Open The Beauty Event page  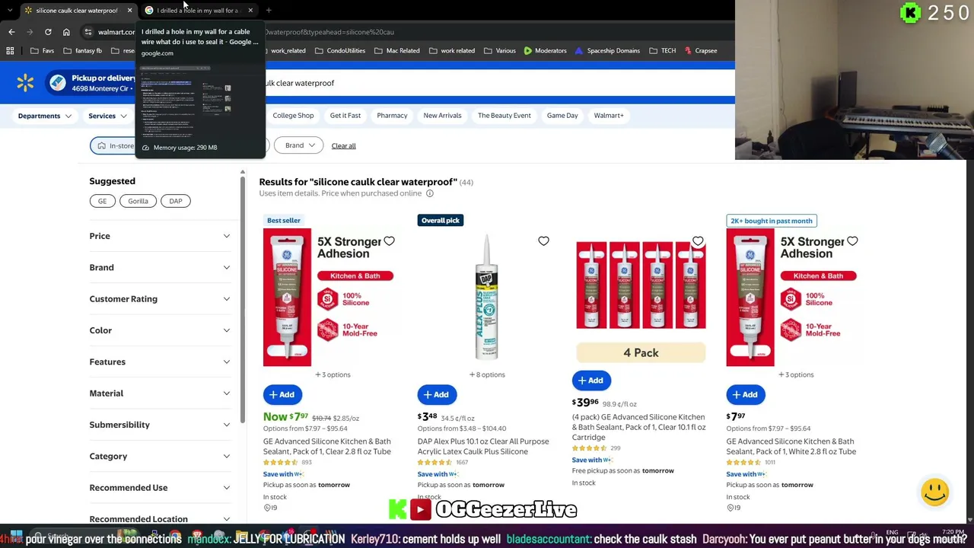[x=505, y=116]
